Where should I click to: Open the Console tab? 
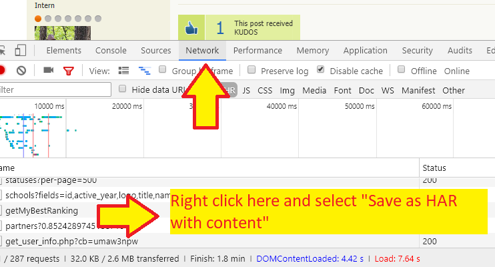tap(111, 51)
